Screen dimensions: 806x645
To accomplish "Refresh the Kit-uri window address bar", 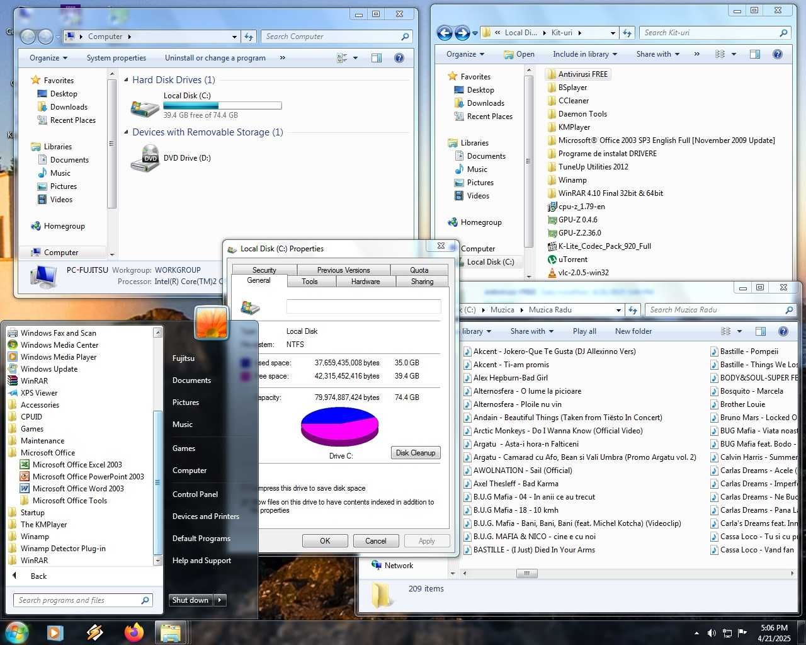I will point(627,33).
